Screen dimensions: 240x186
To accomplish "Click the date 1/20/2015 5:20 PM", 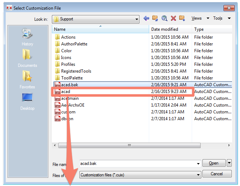I will [x=168, y=64].
